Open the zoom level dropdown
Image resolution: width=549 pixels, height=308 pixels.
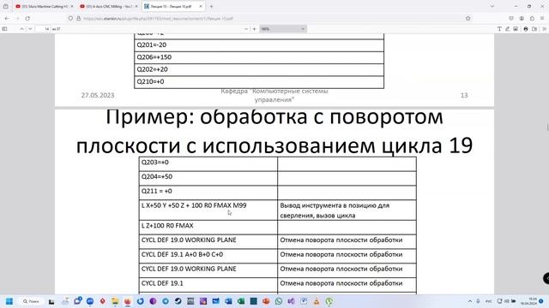click(x=283, y=29)
